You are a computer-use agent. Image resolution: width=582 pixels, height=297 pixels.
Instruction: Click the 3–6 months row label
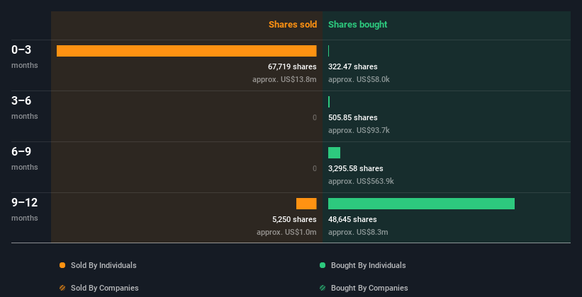pyautogui.click(x=25, y=107)
